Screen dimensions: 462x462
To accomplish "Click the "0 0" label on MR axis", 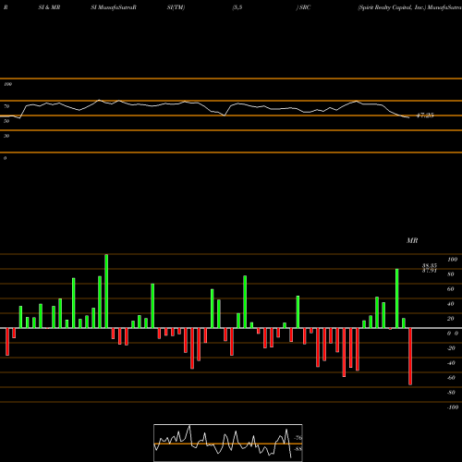I will point(453,334).
